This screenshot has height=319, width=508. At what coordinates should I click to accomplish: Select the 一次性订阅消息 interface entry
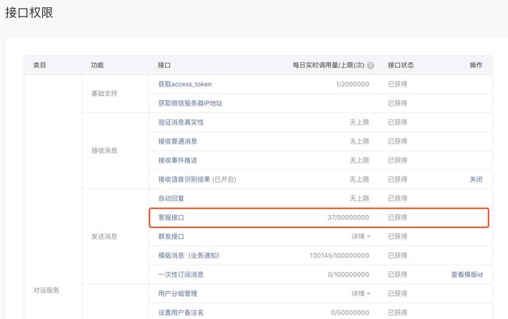point(182,275)
